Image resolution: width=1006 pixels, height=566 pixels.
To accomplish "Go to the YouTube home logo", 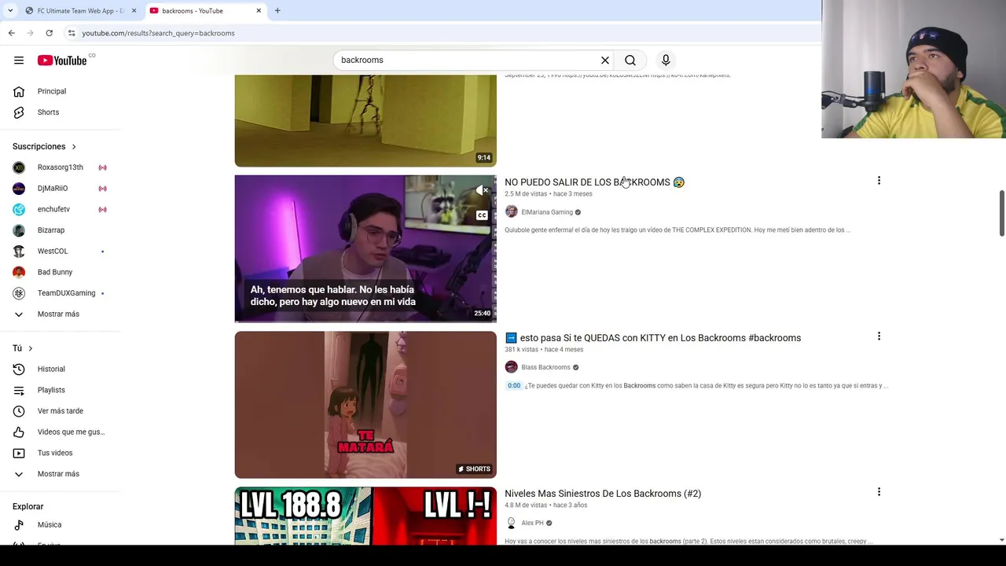I will 62,61.
